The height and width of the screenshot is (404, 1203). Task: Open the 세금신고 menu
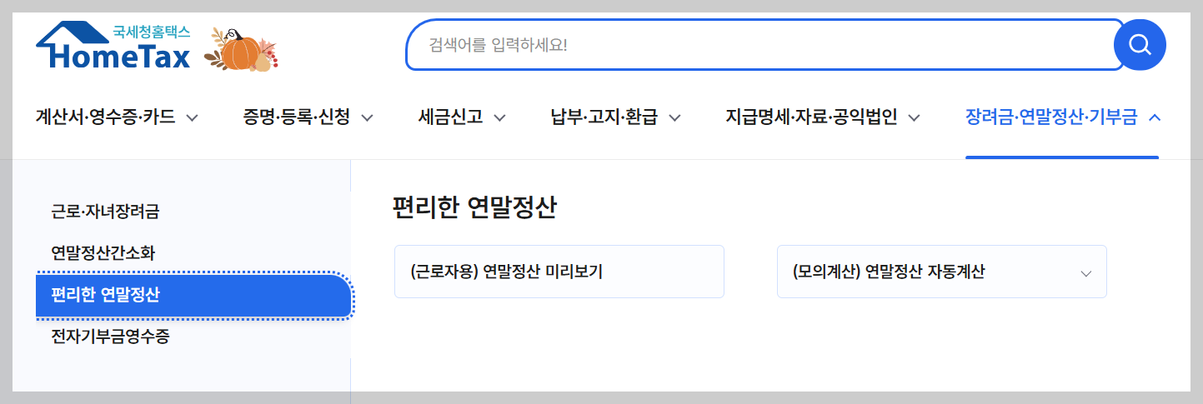[x=451, y=117]
